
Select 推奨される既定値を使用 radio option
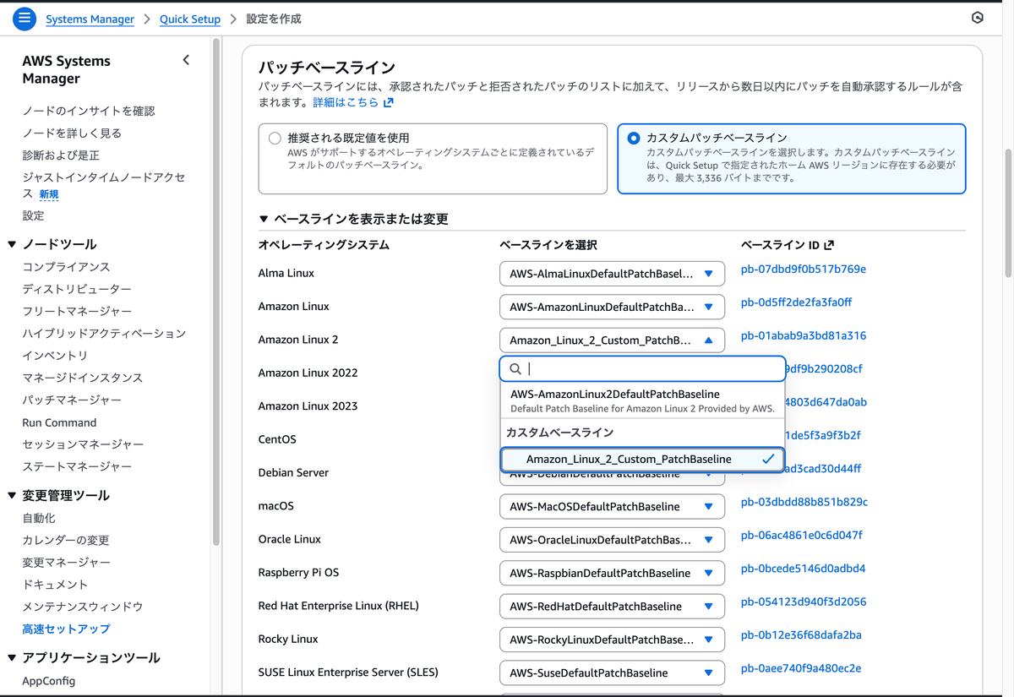(274, 138)
